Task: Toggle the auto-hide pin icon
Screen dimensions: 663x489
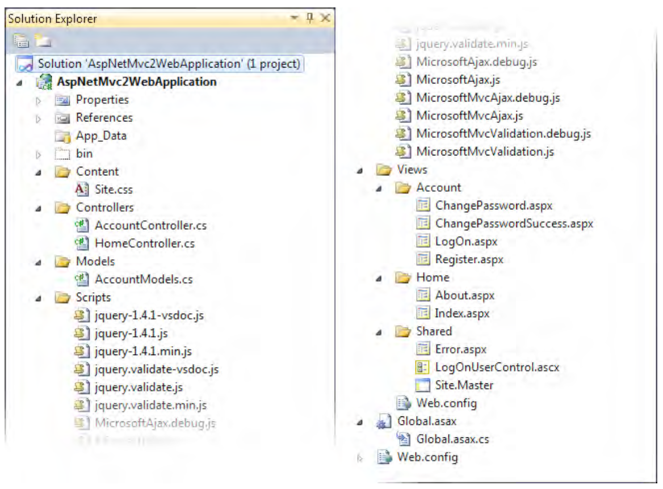Action: [310, 18]
